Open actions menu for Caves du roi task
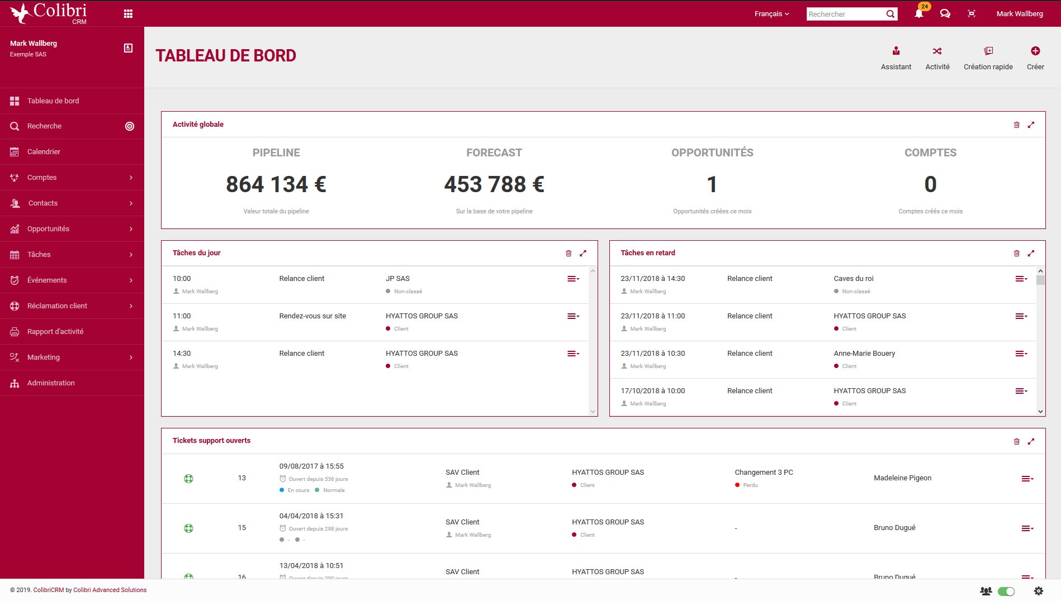The image size is (1061, 601). (1022, 279)
